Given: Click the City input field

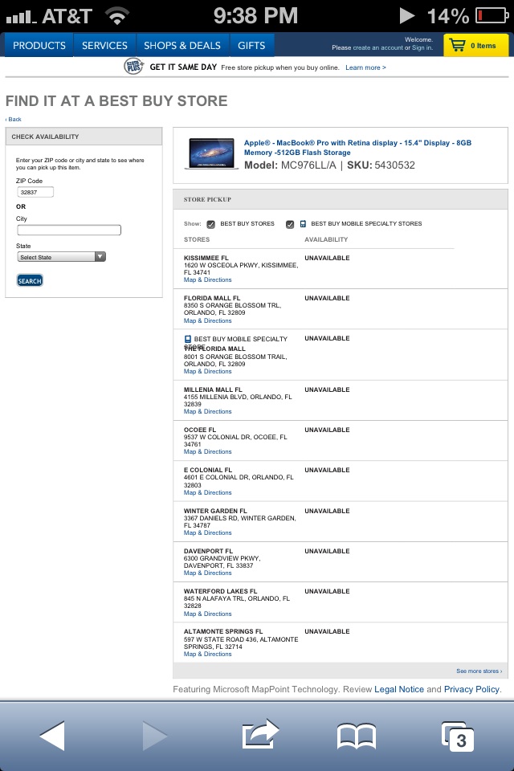Looking at the screenshot, I should [69, 230].
